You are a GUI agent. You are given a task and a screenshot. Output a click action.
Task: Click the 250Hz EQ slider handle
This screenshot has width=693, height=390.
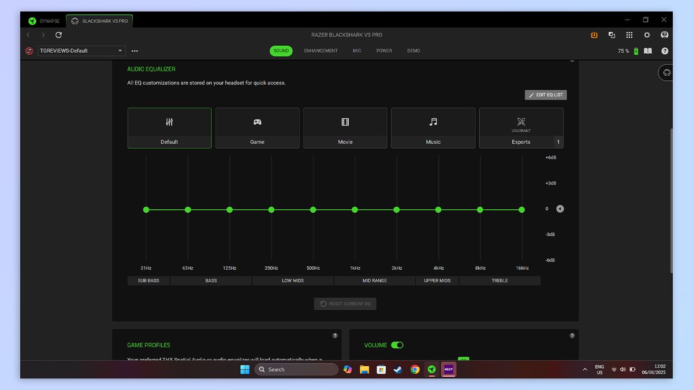point(271,210)
